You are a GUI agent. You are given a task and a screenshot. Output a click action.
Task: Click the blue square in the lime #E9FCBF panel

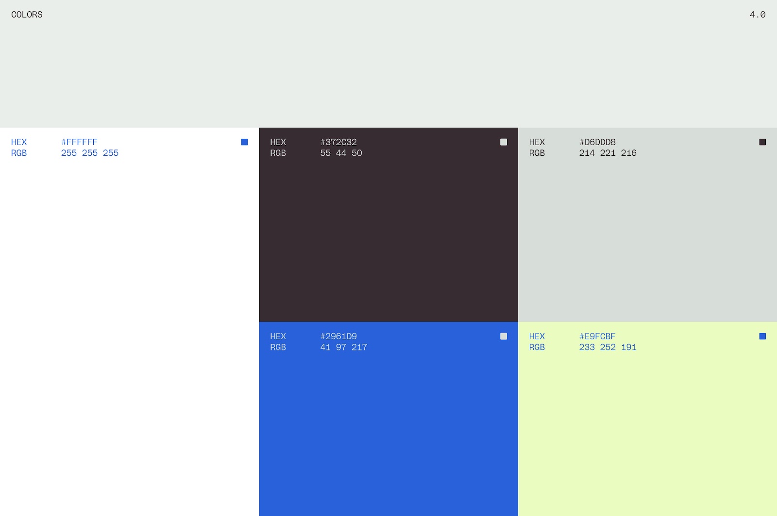tap(762, 336)
